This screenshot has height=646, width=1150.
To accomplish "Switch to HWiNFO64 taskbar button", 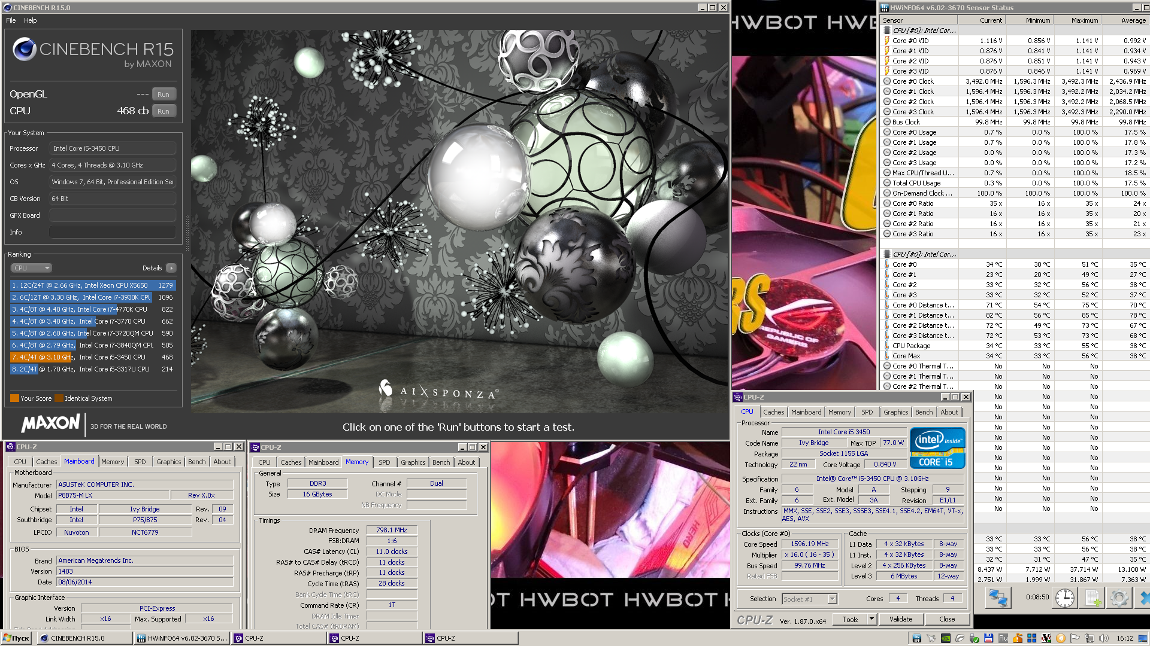I will [x=182, y=638].
